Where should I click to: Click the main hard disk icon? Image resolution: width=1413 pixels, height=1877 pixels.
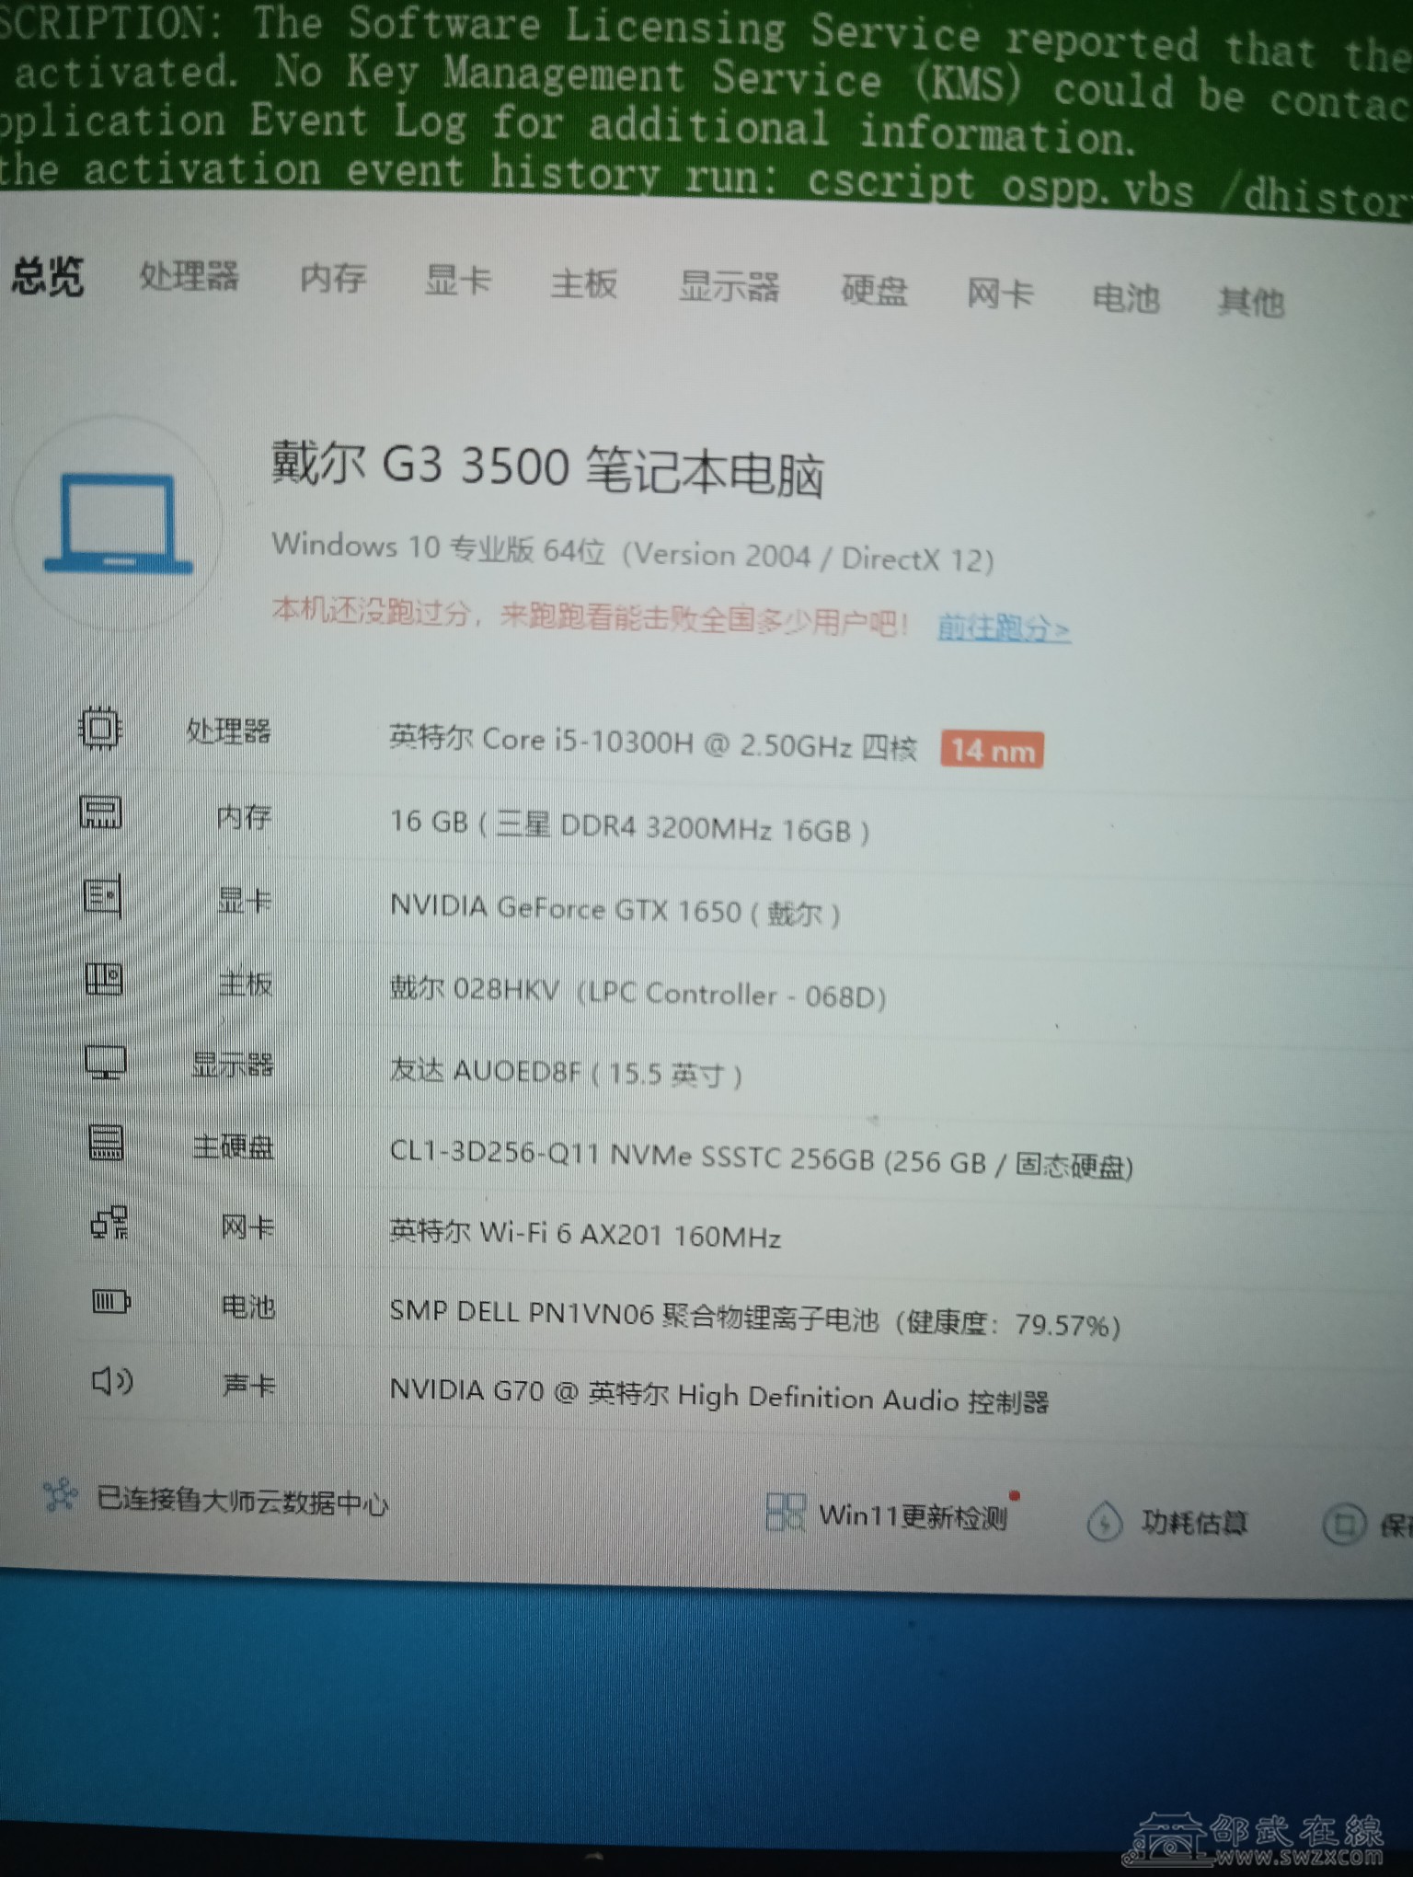pos(107,1144)
